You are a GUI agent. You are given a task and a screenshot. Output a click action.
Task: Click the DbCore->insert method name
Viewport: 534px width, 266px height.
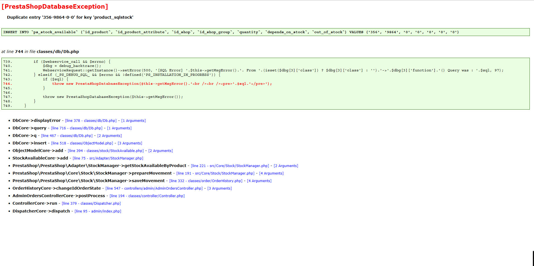pos(30,143)
